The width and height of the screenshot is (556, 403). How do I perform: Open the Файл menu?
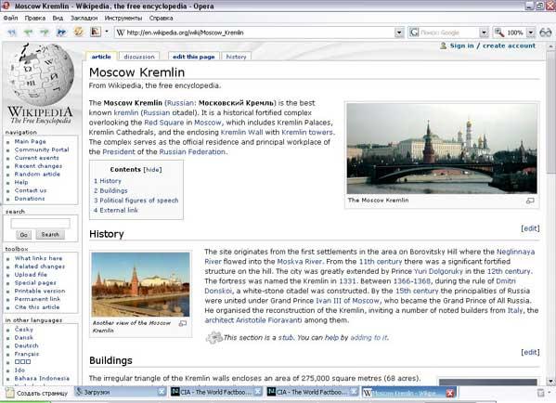10,18
